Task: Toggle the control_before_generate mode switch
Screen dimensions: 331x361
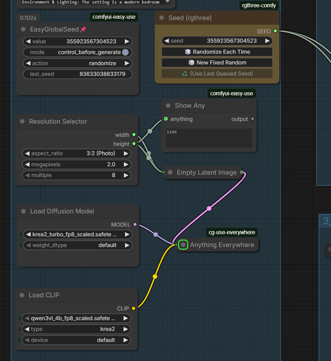Action: pyautogui.click(x=125, y=52)
